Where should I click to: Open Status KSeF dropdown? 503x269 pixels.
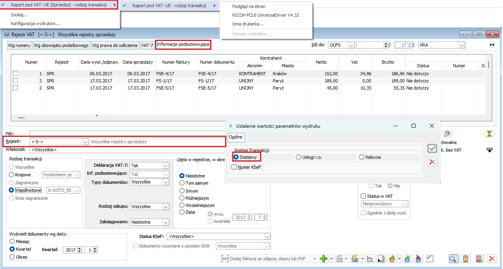(267, 236)
